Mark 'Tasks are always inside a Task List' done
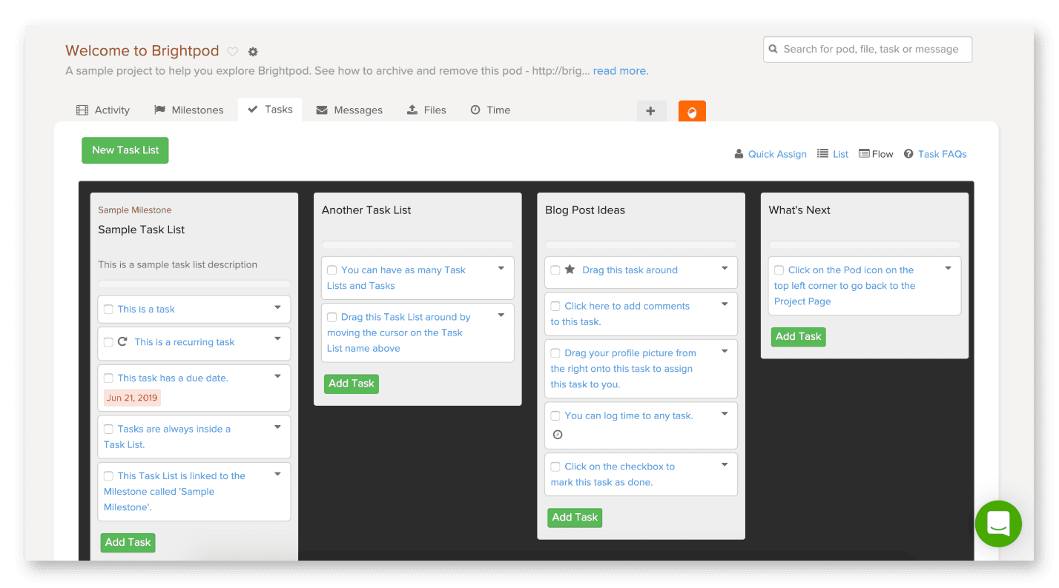 point(109,430)
